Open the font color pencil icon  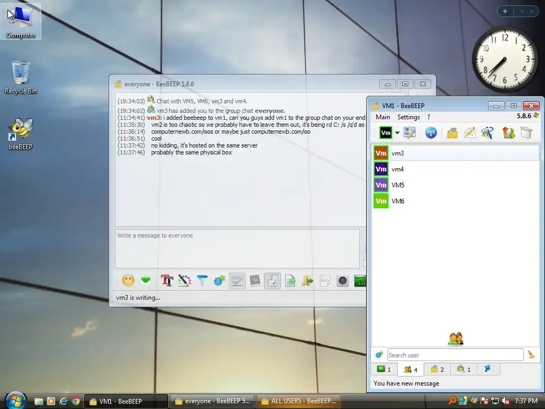[185, 280]
